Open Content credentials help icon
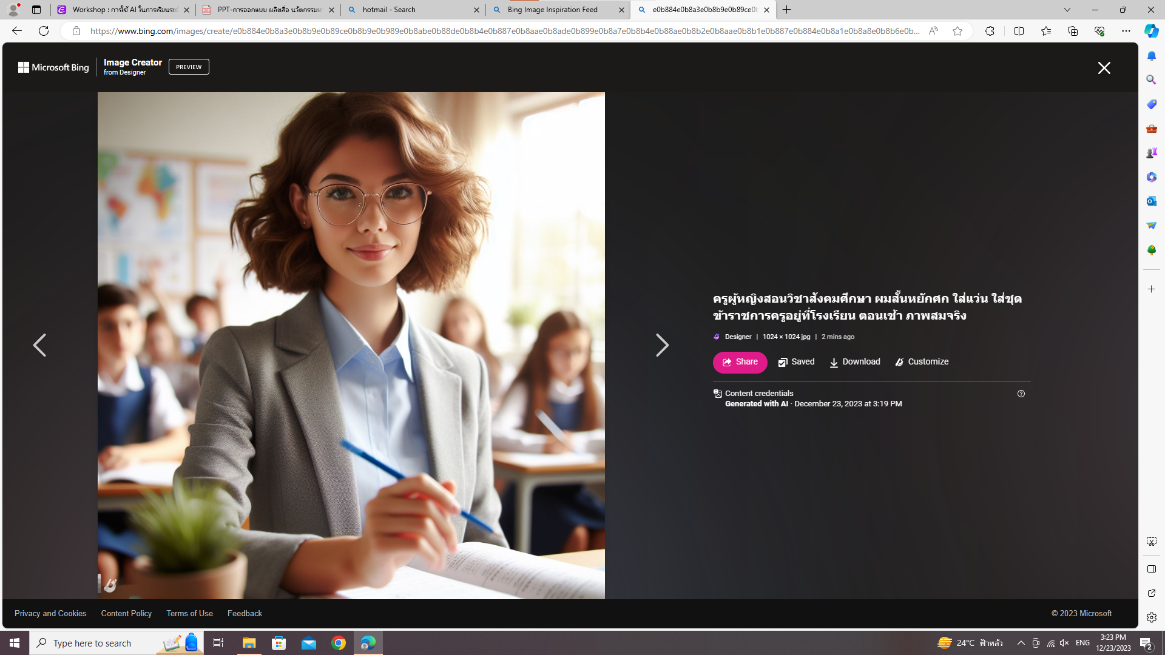1165x655 pixels. [1021, 394]
